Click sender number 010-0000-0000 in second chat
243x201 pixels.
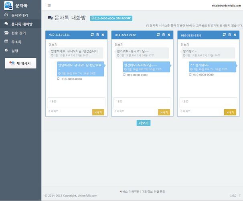pyautogui.click(x=137, y=75)
